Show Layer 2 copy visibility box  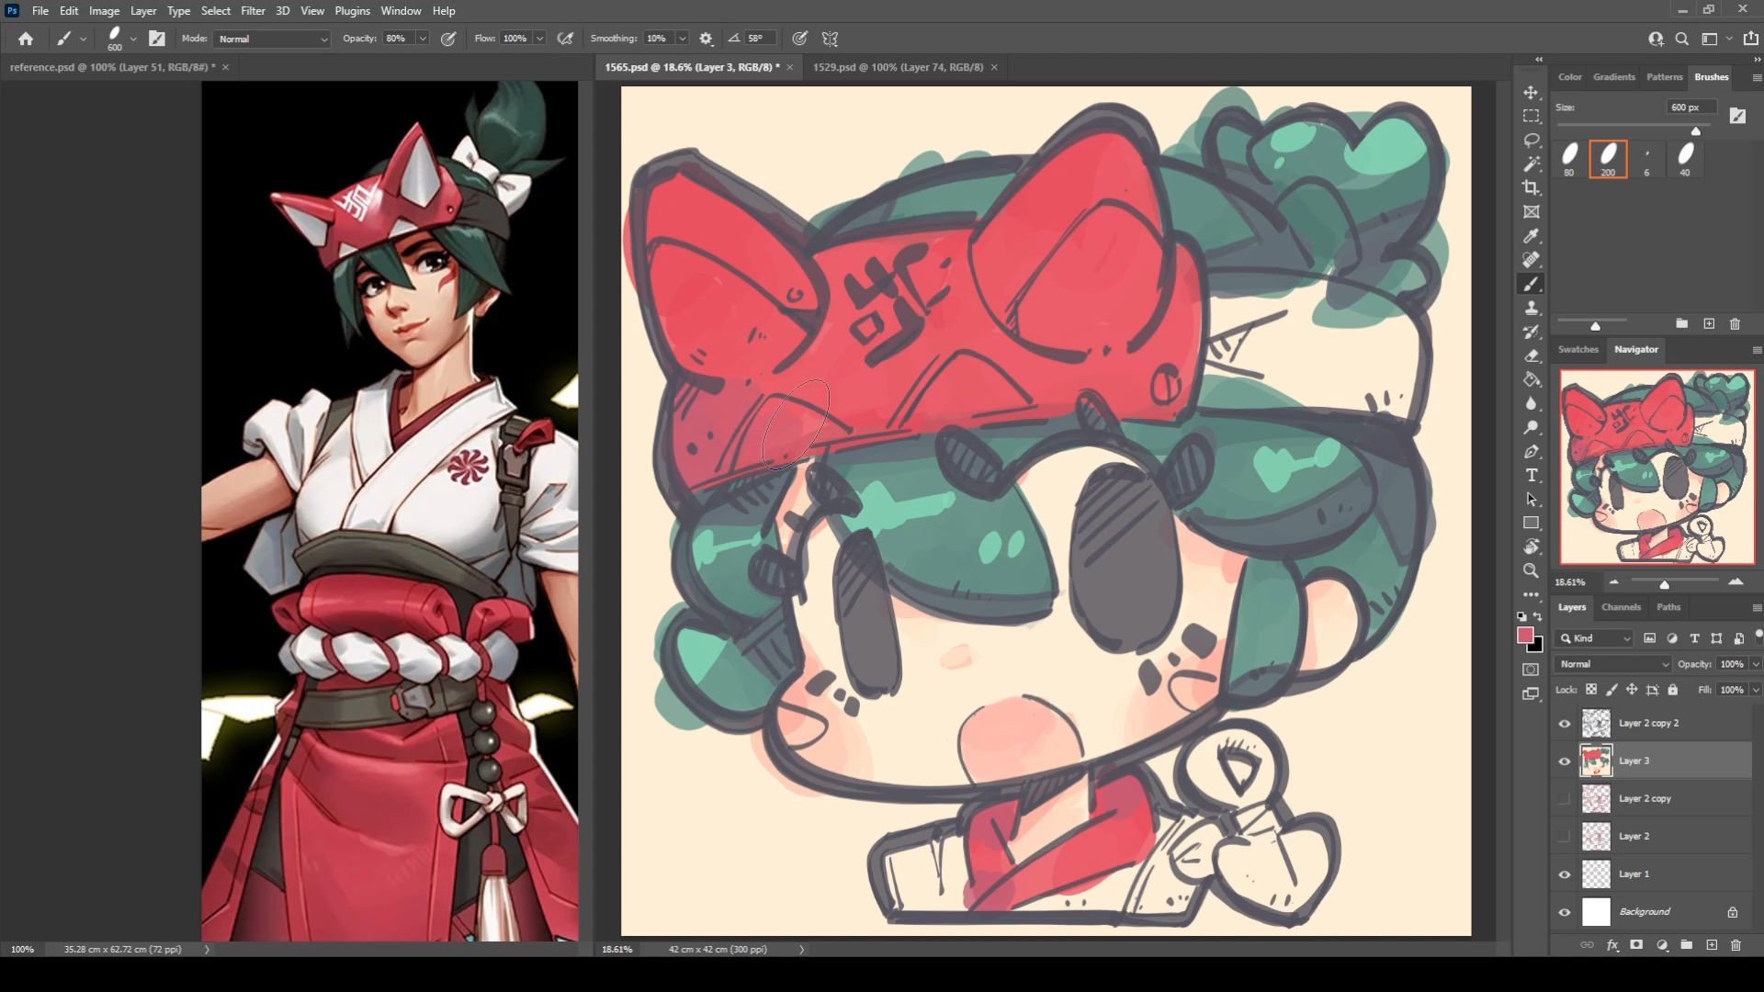click(x=1565, y=799)
